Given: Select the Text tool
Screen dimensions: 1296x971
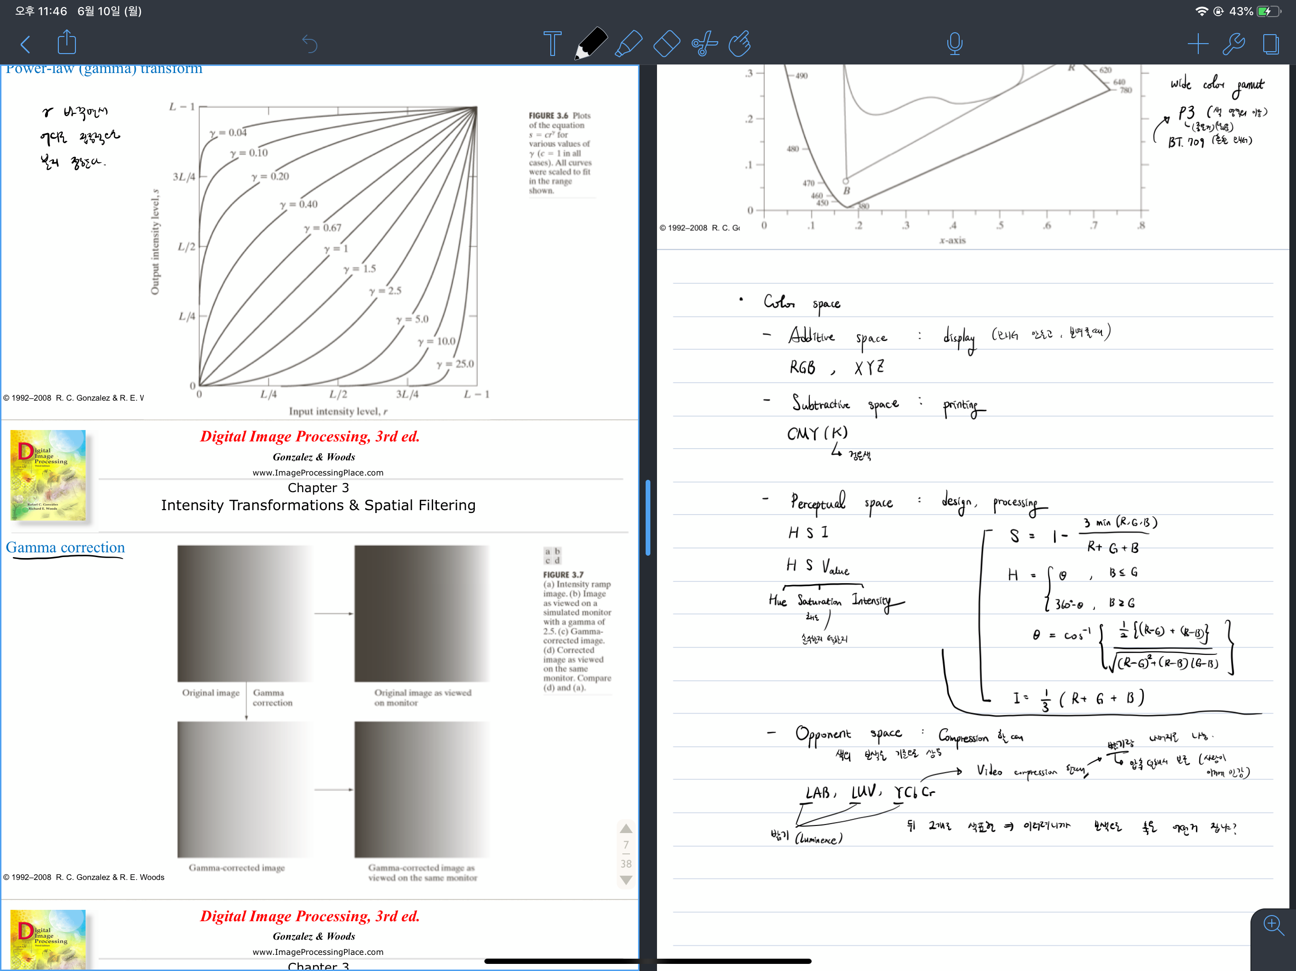Looking at the screenshot, I should click(x=552, y=44).
